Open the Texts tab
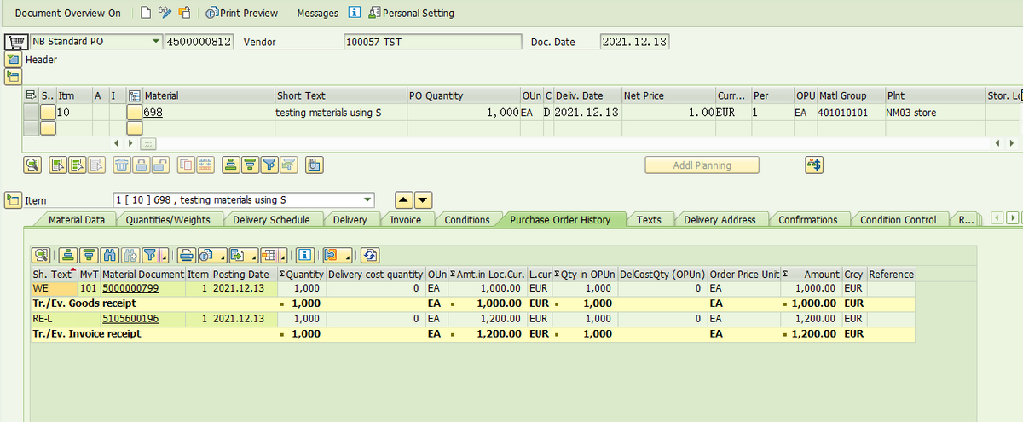Viewport: 1023px width, 422px height. 648,220
